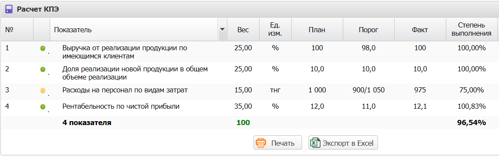Select the Рентабельность по чистой прибыли row
Screen dimensions: 499x156
point(249,107)
